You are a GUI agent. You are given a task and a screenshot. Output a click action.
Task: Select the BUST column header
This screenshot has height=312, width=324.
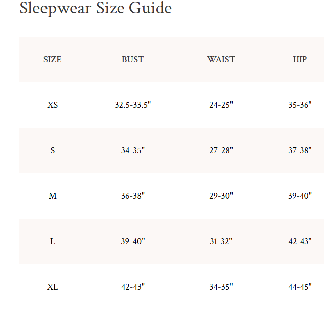pos(132,60)
